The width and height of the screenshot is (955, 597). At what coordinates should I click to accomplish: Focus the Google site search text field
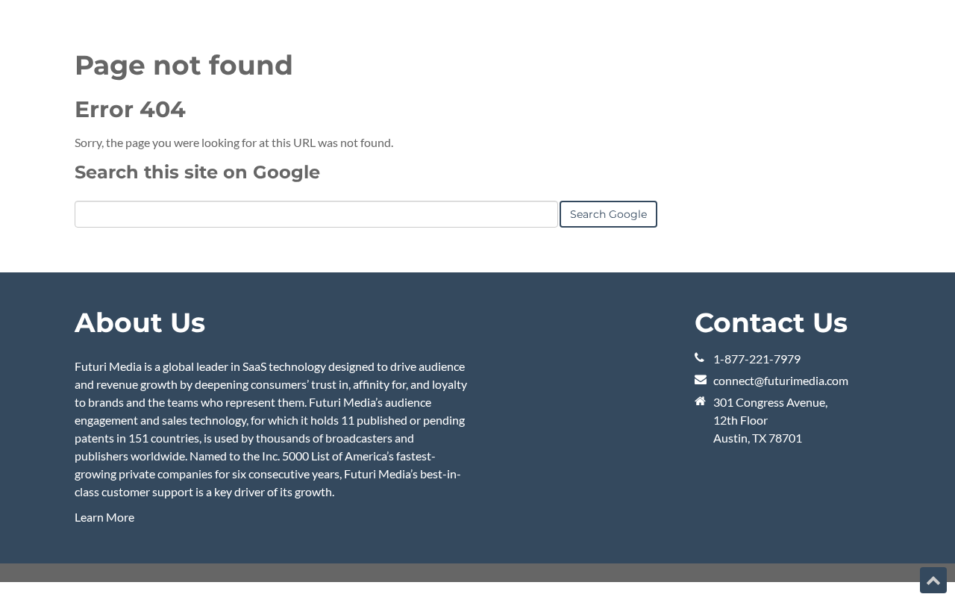point(316,214)
